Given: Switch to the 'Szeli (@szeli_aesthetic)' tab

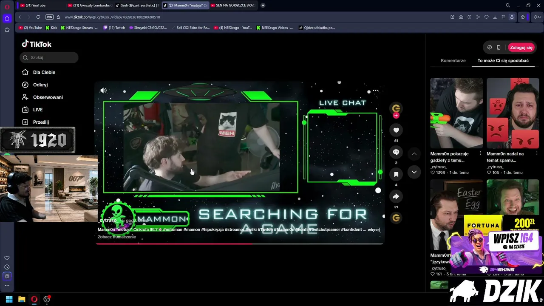Looking at the screenshot, I should 137,5.
